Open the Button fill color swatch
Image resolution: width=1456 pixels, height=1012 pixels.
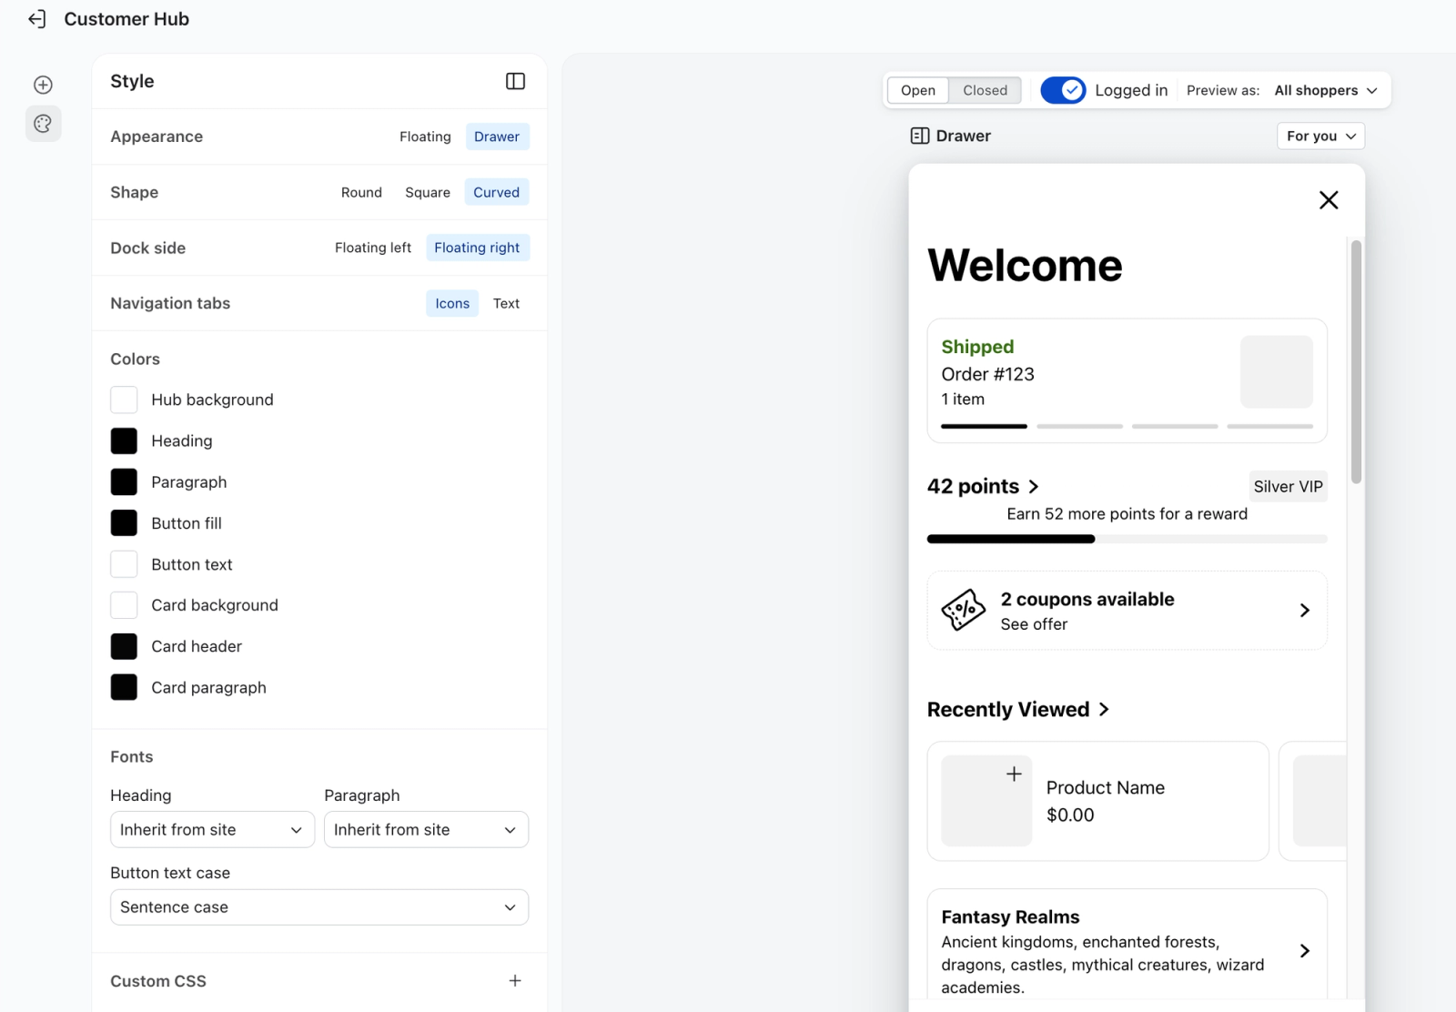124,523
